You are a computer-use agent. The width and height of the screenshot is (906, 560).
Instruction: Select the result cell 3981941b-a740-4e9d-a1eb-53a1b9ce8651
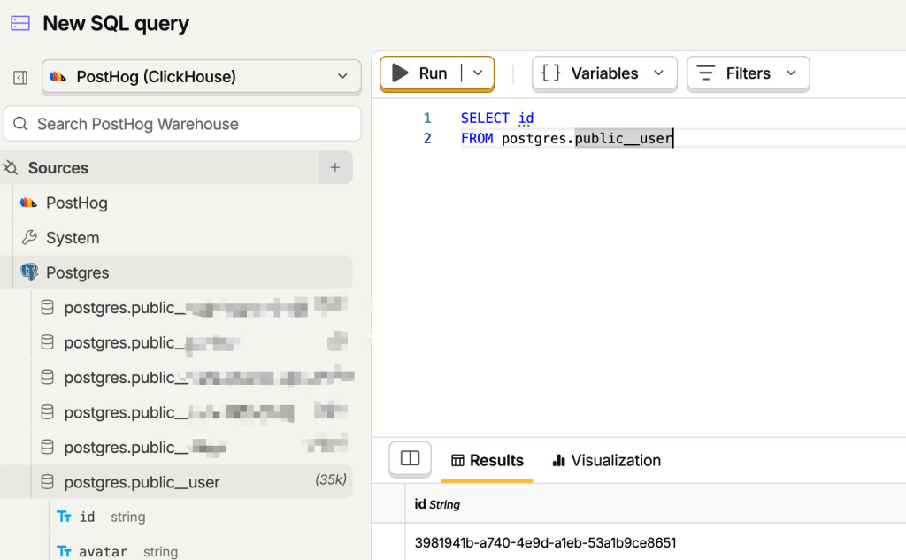[x=545, y=542]
